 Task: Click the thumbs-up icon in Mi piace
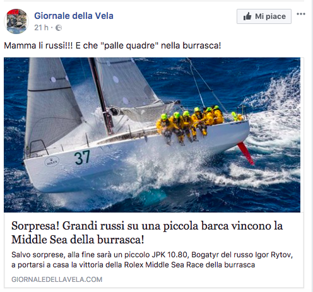(247, 16)
